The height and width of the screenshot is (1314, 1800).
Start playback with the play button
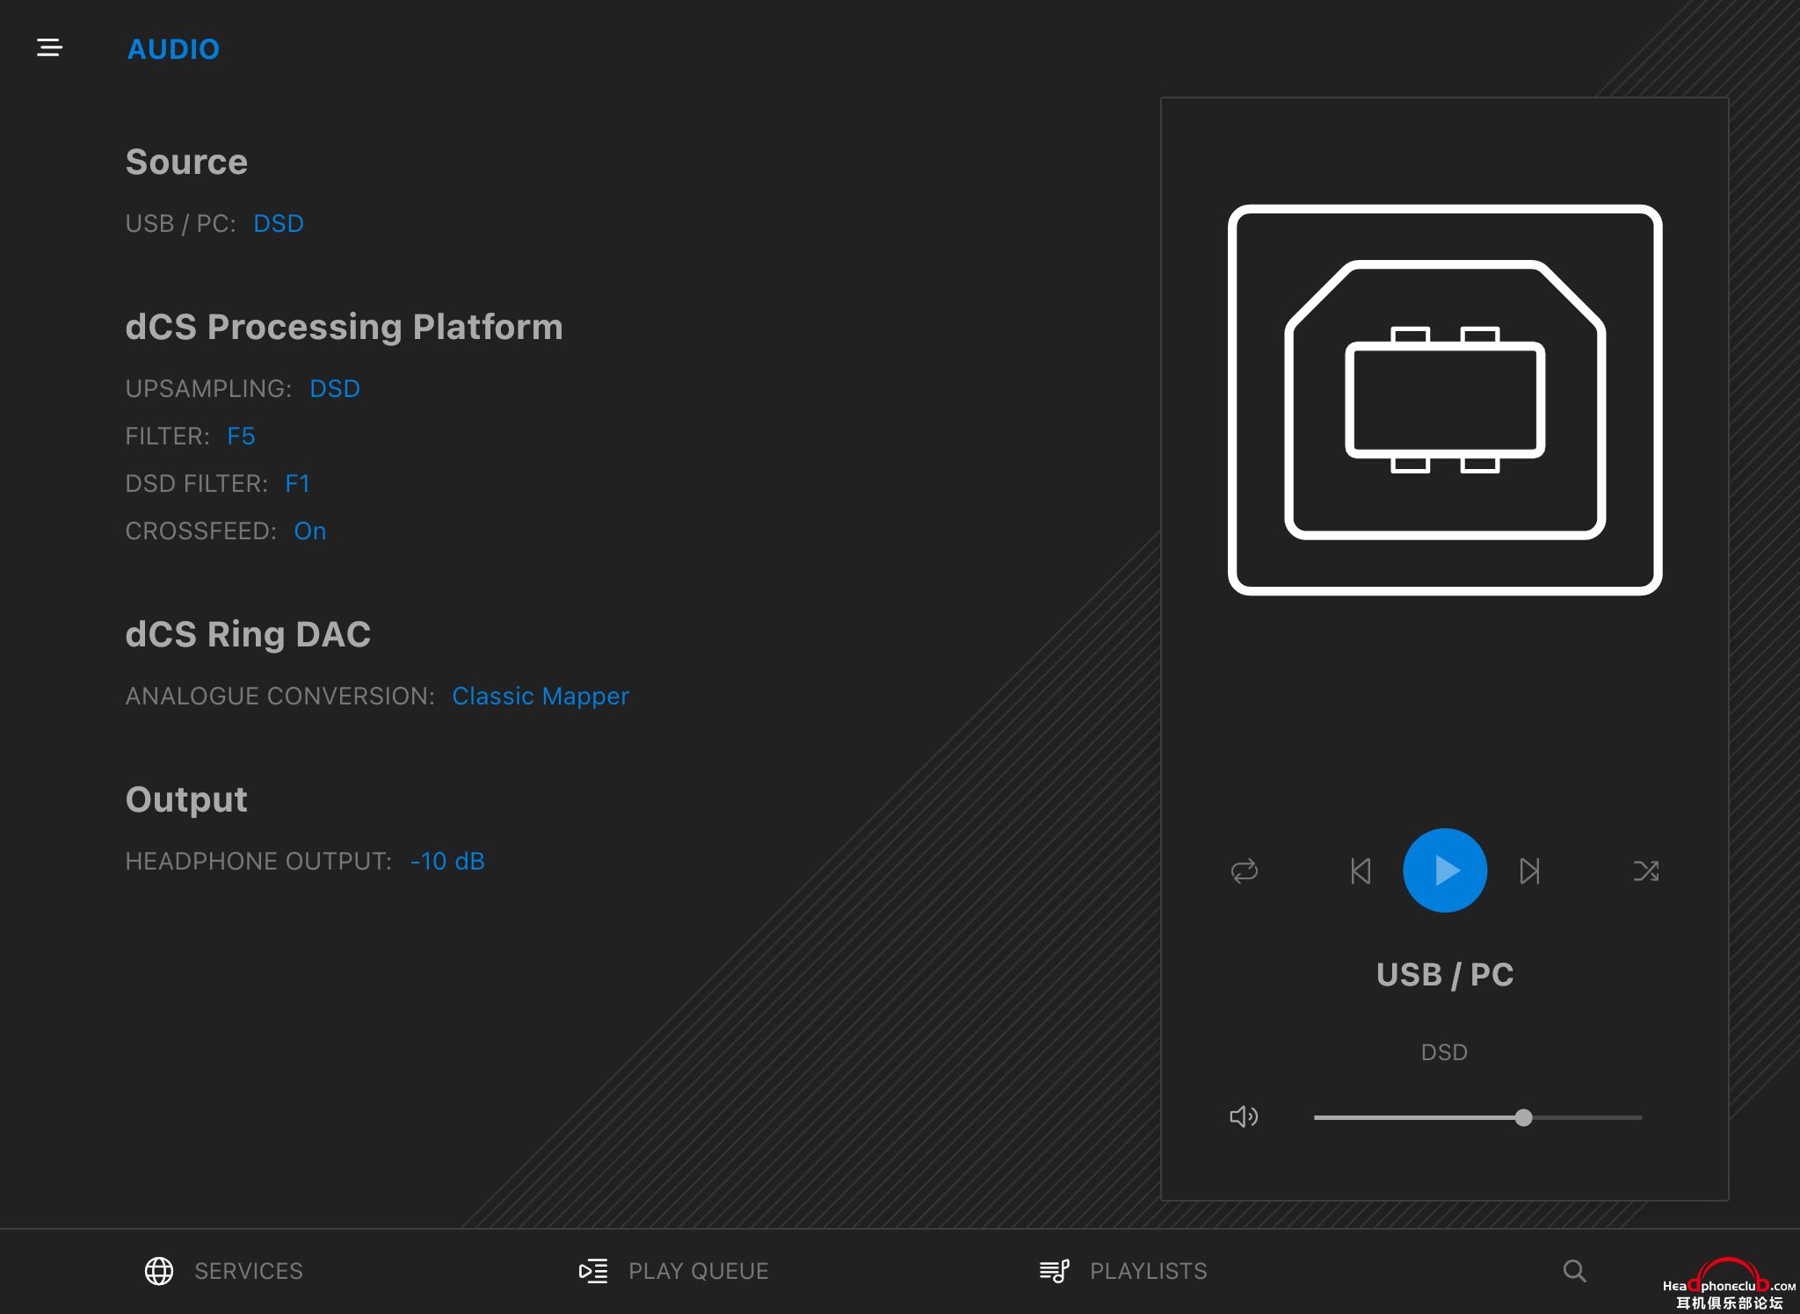click(1445, 870)
